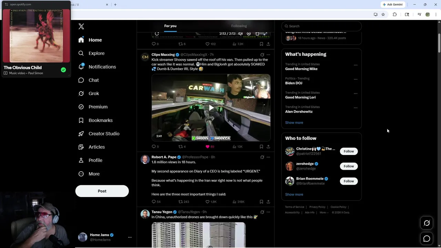
Task: Share the Clips Maxxing post
Action: tap(268, 146)
